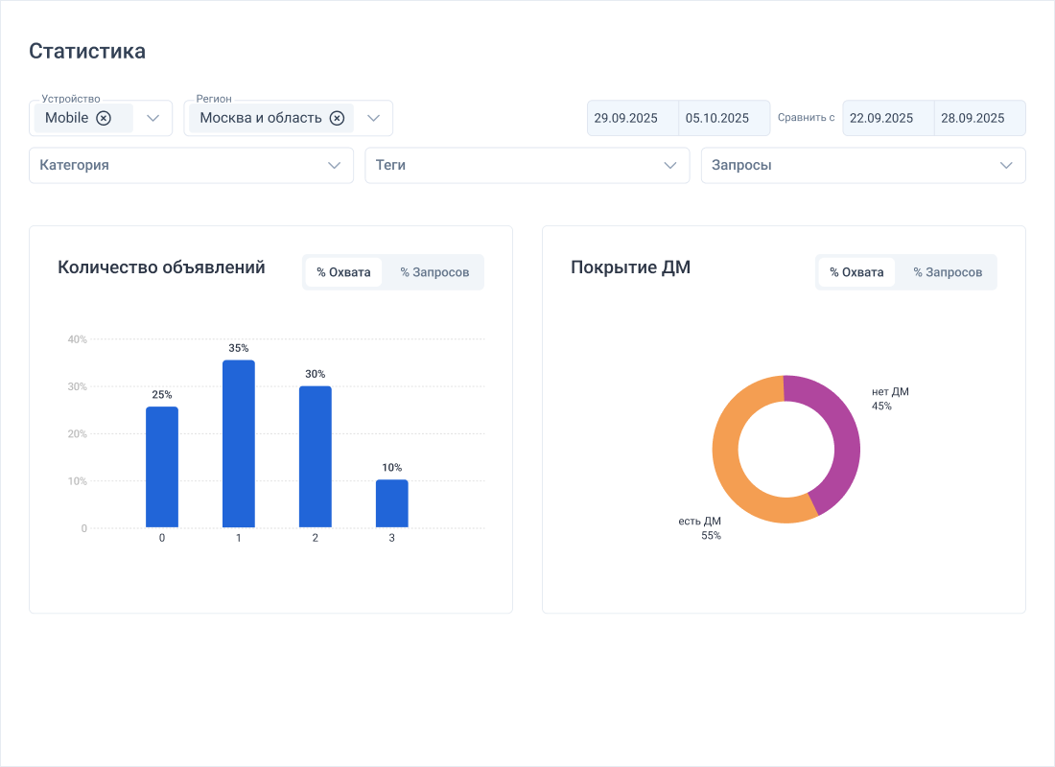The height and width of the screenshot is (767, 1055).
Task: Open the Регион dropdown chevron
Action: pyautogui.click(x=374, y=118)
